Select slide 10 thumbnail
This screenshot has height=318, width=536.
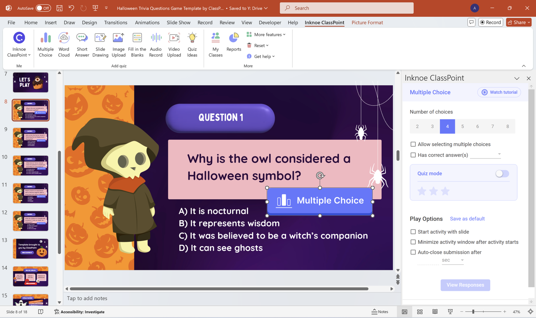click(x=30, y=165)
